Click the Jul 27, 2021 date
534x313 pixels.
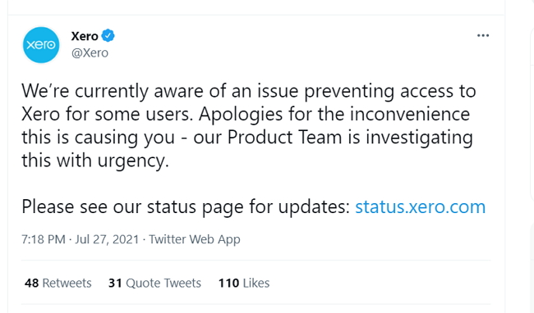(x=107, y=239)
